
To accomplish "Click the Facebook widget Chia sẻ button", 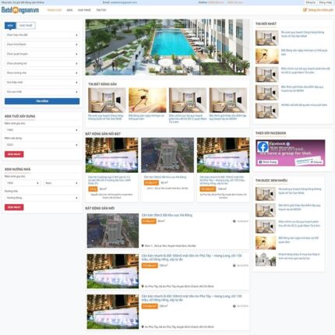I will 316,162.
